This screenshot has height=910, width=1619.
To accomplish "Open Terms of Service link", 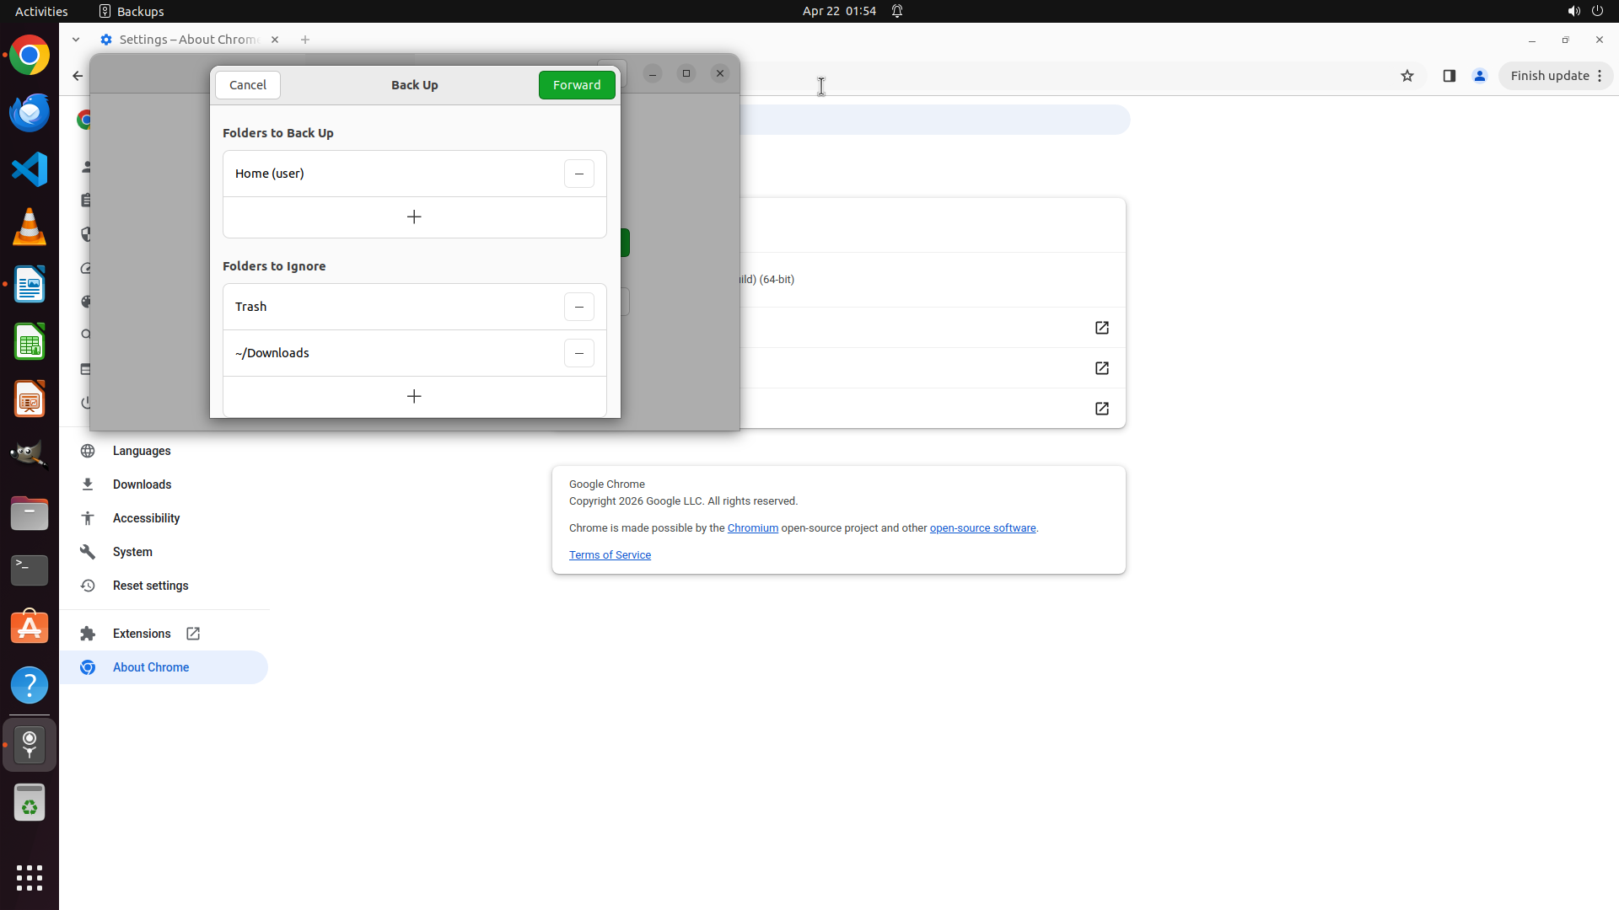I will (610, 555).
